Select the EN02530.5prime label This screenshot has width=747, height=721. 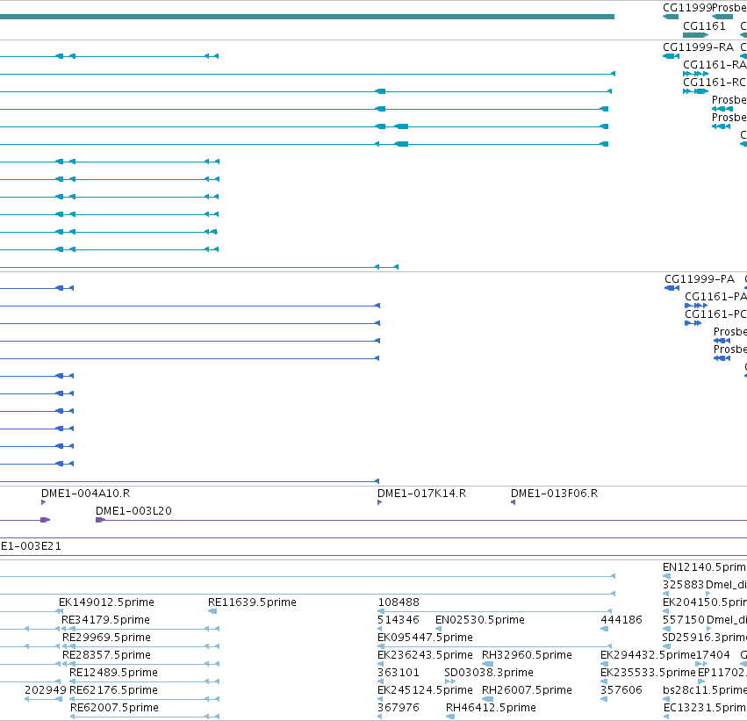pyautogui.click(x=480, y=619)
